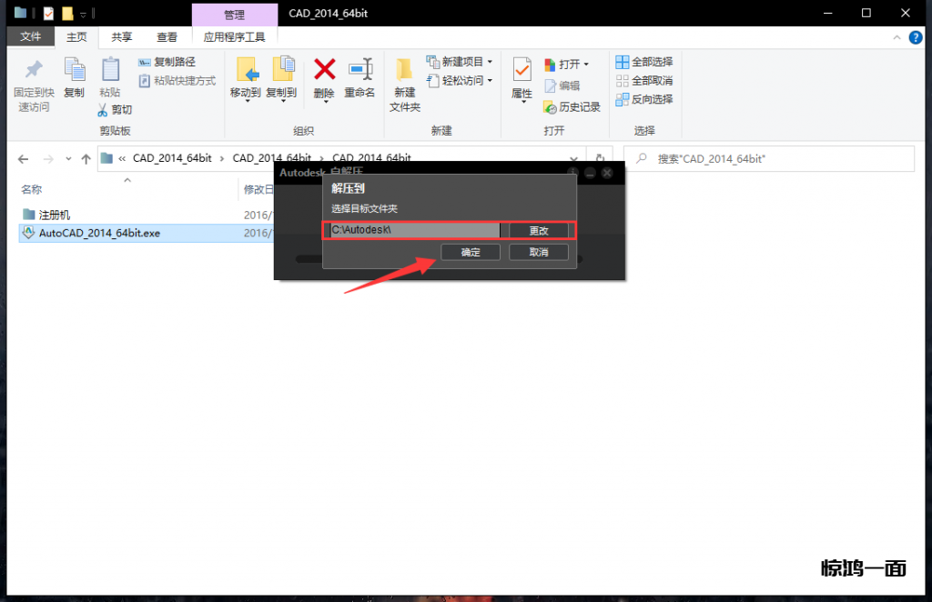932x602 pixels.
Task: Click the 复制 copy icon in ribbon
Action: (74, 70)
